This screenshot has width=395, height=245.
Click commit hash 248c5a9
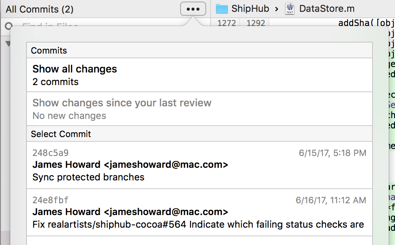(x=50, y=153)
